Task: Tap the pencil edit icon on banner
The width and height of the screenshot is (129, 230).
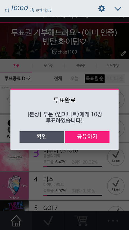Action: pyautogui.click(x=123, y=54)
